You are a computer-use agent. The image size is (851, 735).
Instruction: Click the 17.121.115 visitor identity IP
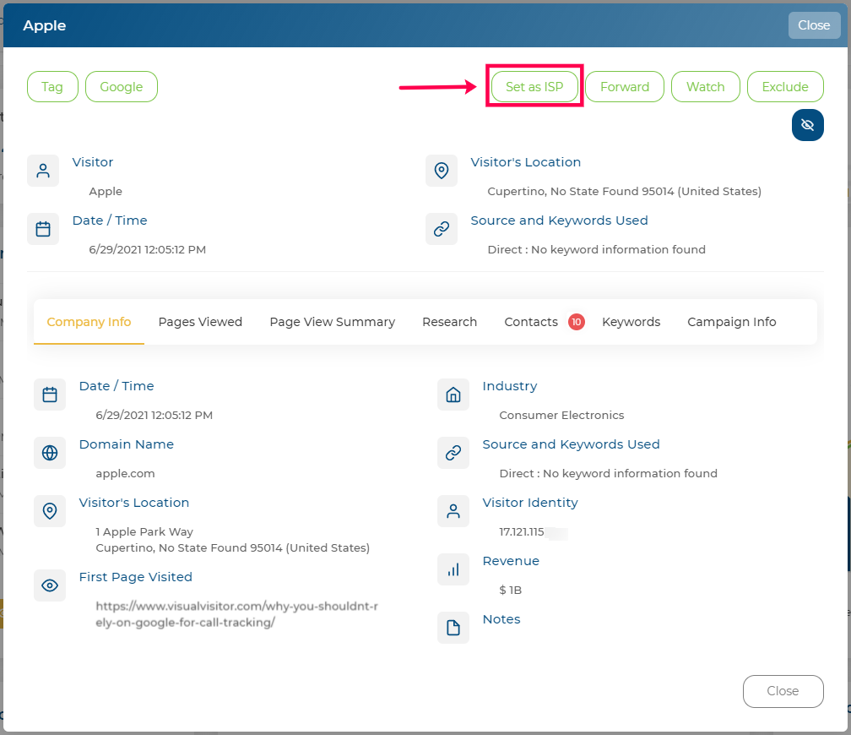522,532
